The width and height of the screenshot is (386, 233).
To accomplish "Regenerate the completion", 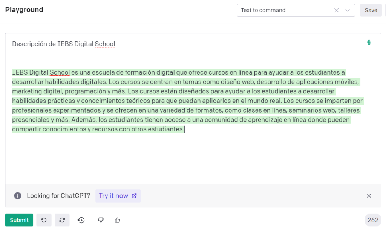I will point(62,220).
